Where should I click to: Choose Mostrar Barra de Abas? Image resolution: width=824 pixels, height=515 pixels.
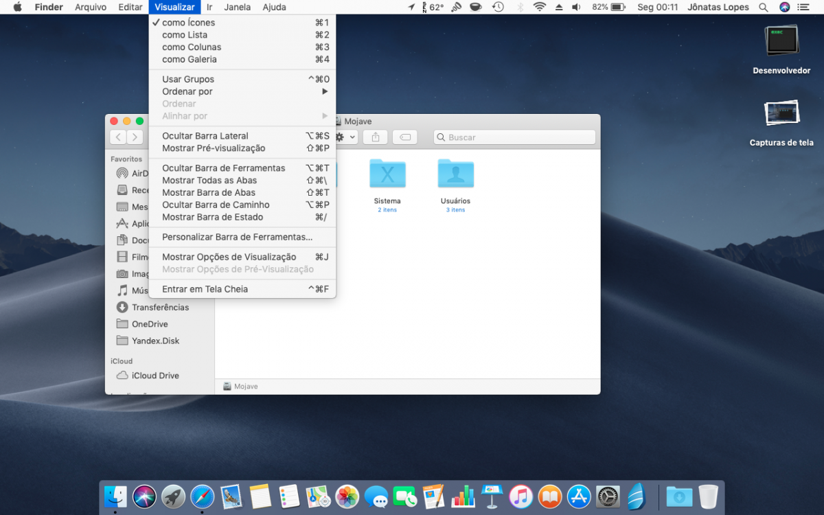242,193
